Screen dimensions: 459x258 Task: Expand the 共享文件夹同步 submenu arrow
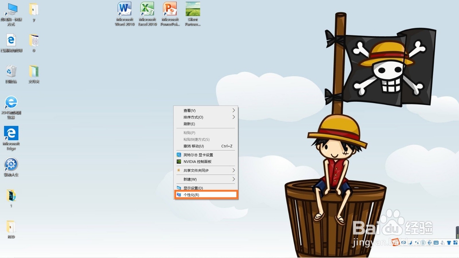tap(234, 170)
